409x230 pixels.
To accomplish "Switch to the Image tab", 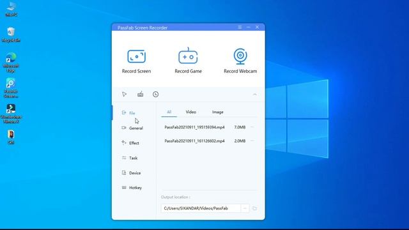I will (x=217, y=112).
